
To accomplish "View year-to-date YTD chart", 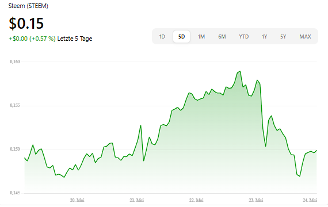I will 244,37.
